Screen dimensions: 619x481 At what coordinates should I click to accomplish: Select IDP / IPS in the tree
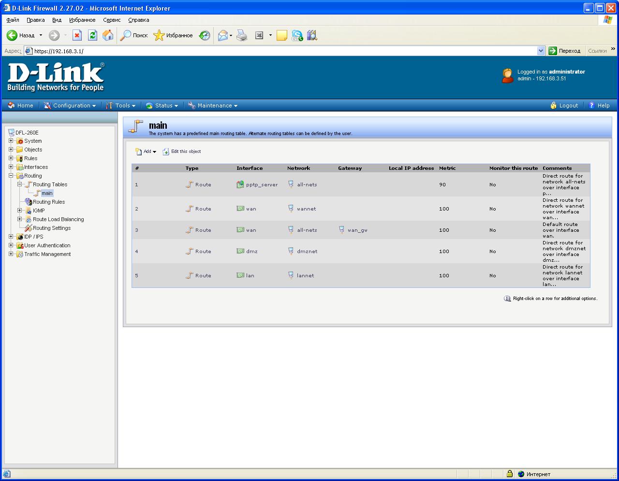pyautogui.click(x=34, y=237)
